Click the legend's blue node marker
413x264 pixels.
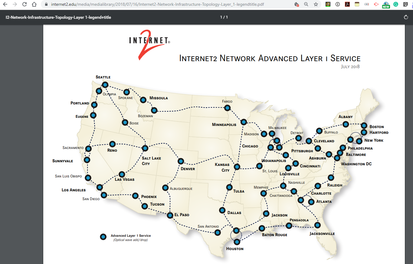pyautogui.click(x=103, y=237)
